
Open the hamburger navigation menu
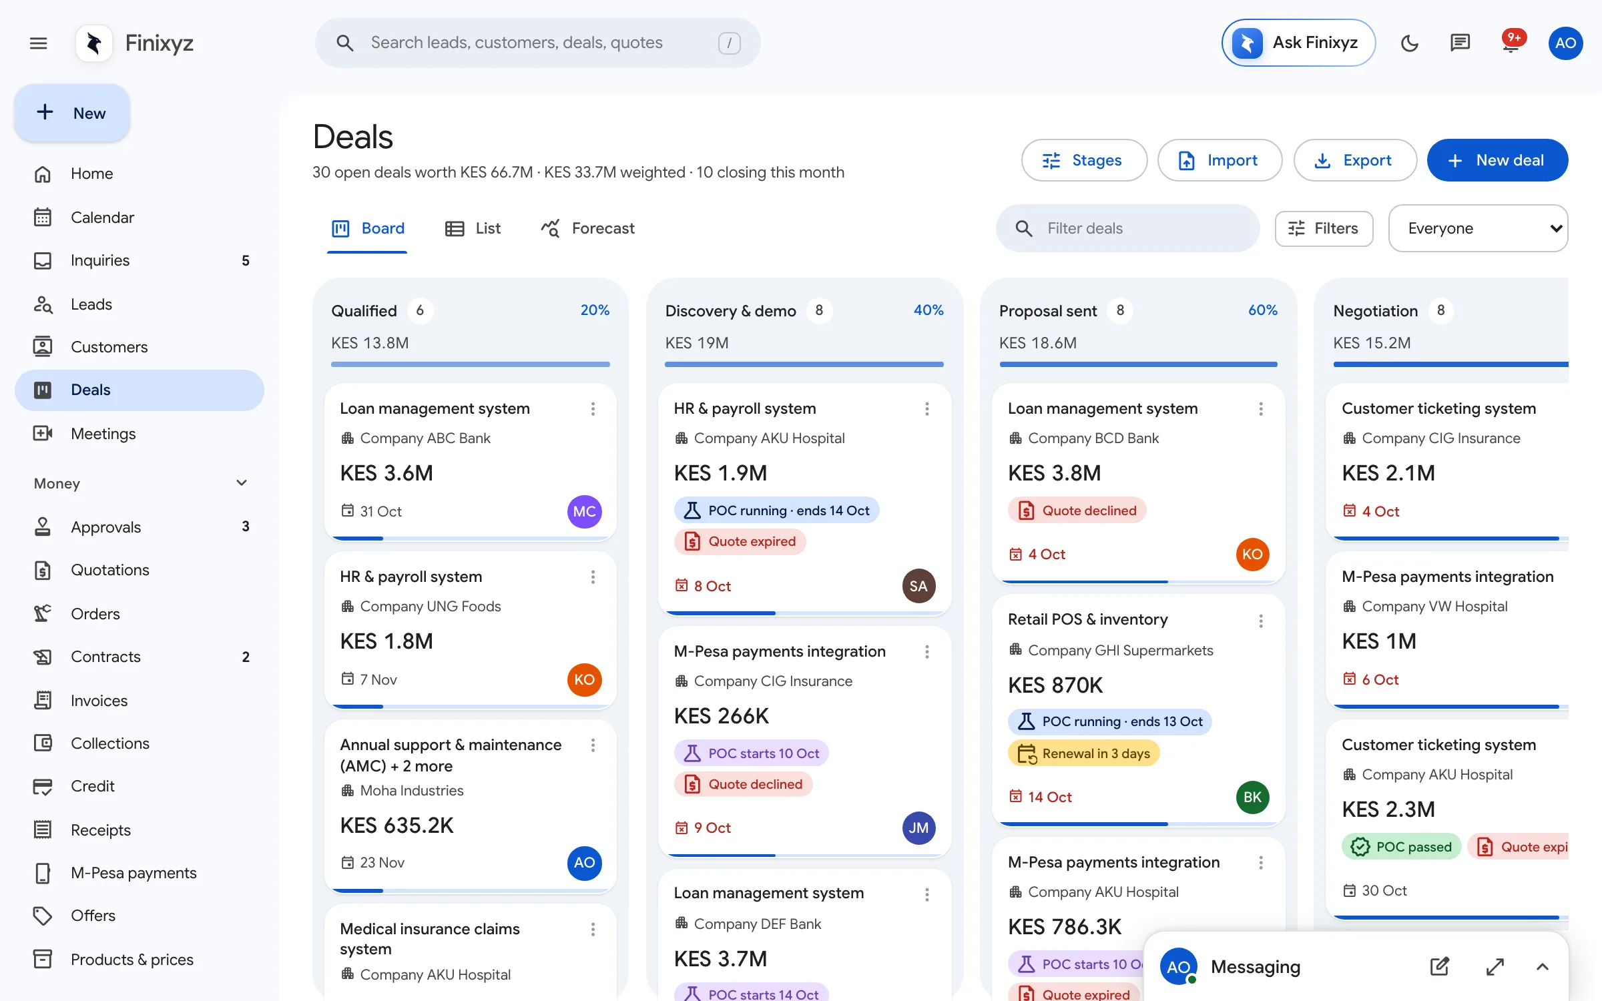point(39,43)
